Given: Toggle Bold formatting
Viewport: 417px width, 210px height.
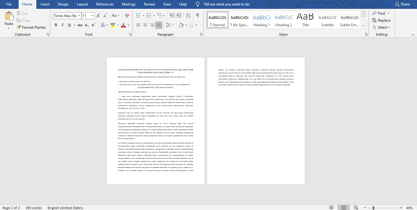Looking at the screenshot, I should [x=56, y=25].
